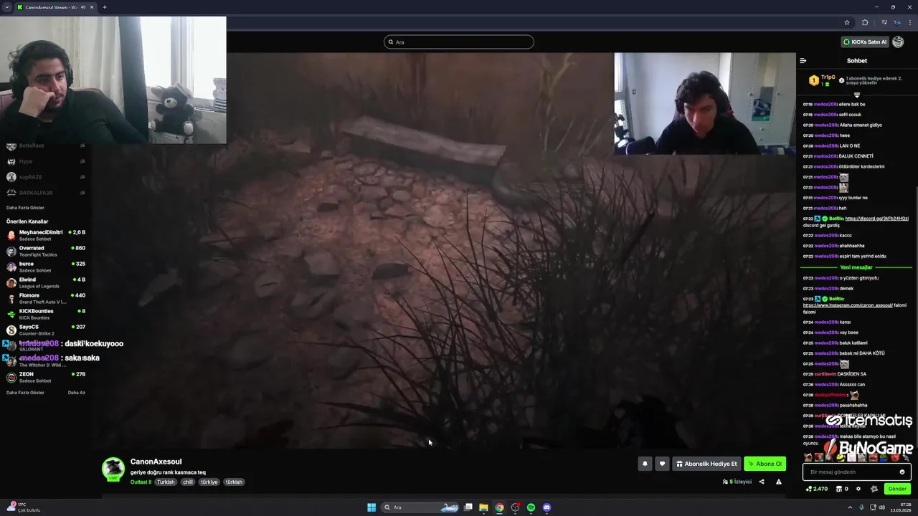Open the browser tab search dropdown arrow

[7, 7]
